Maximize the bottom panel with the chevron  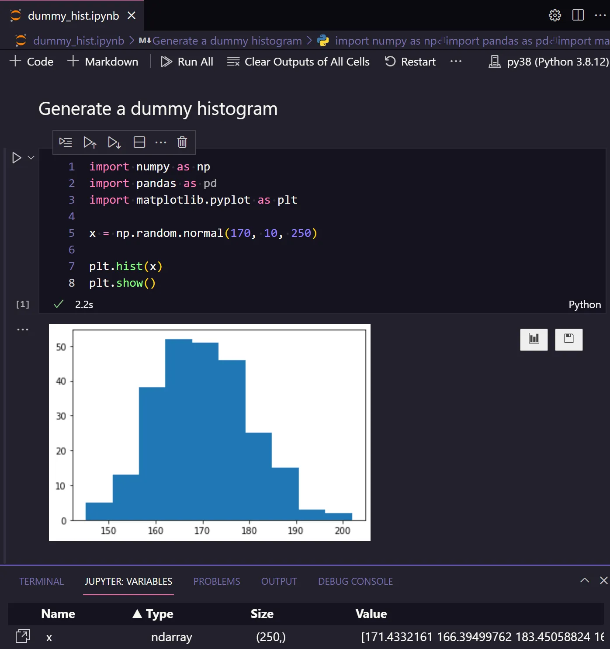pos(584,581)
